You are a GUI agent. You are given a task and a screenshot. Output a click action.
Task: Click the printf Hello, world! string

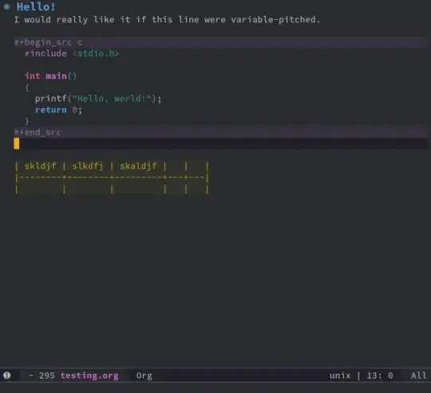tap(112, 98)
